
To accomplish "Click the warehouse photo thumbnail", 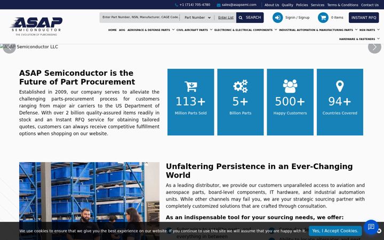I will (89, 201).
